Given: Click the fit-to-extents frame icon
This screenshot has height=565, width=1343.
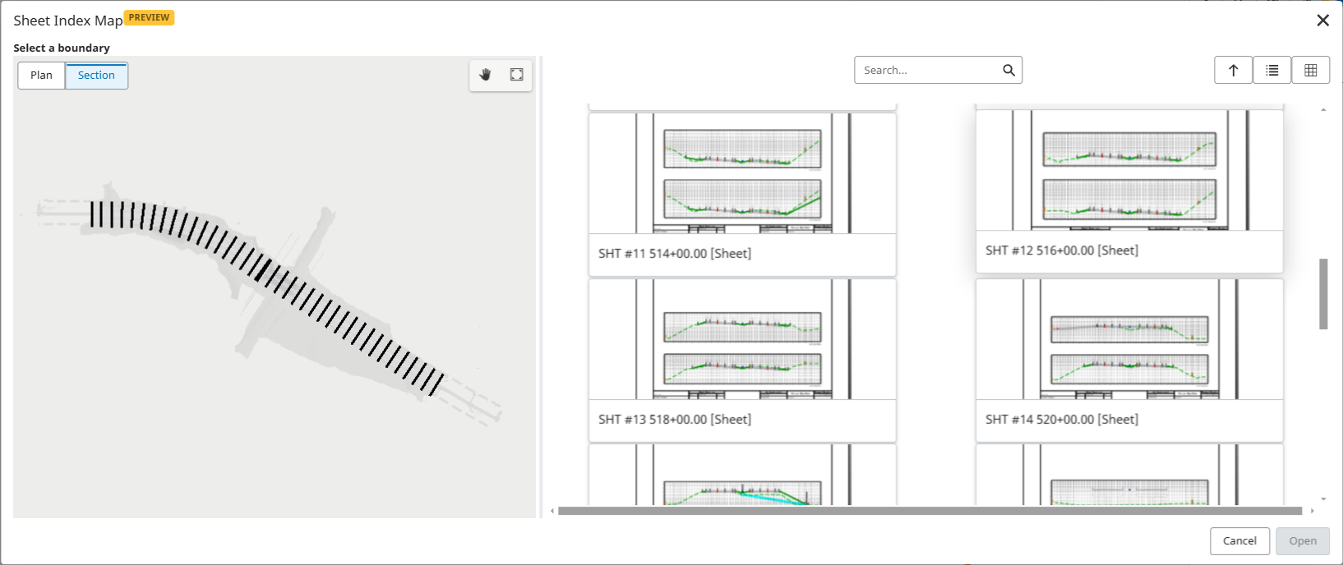Looking at the screenshot, I should click(x=516, y=75).
